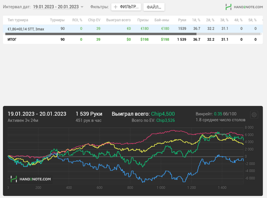Add a filter with the ФИЛЬТР button
This screenshot has height=198, width=267.
[126, 7]
